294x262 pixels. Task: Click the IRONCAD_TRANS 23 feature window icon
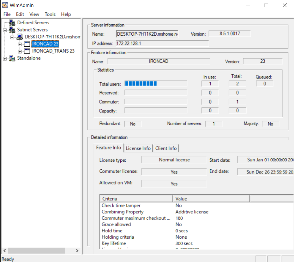pos(27,51)
